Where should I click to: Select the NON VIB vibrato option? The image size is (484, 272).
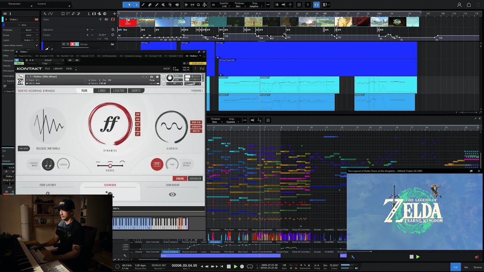click(x=196, y=122)
